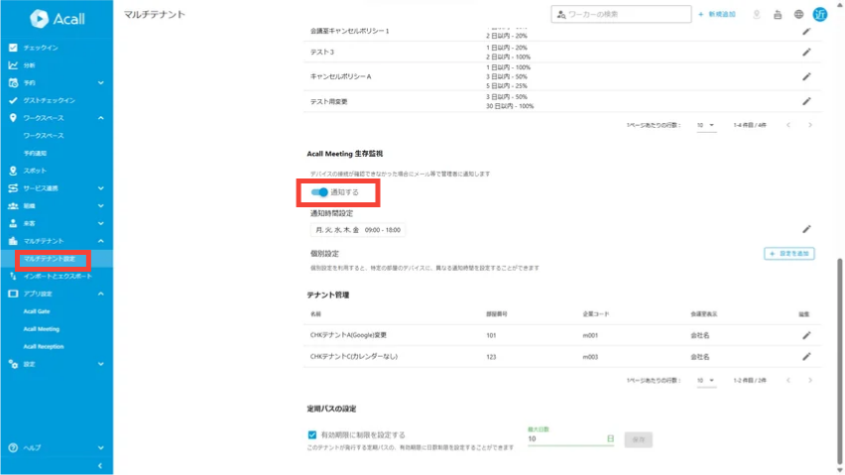Click the globe language icon in header

click(x=798, y=15)
